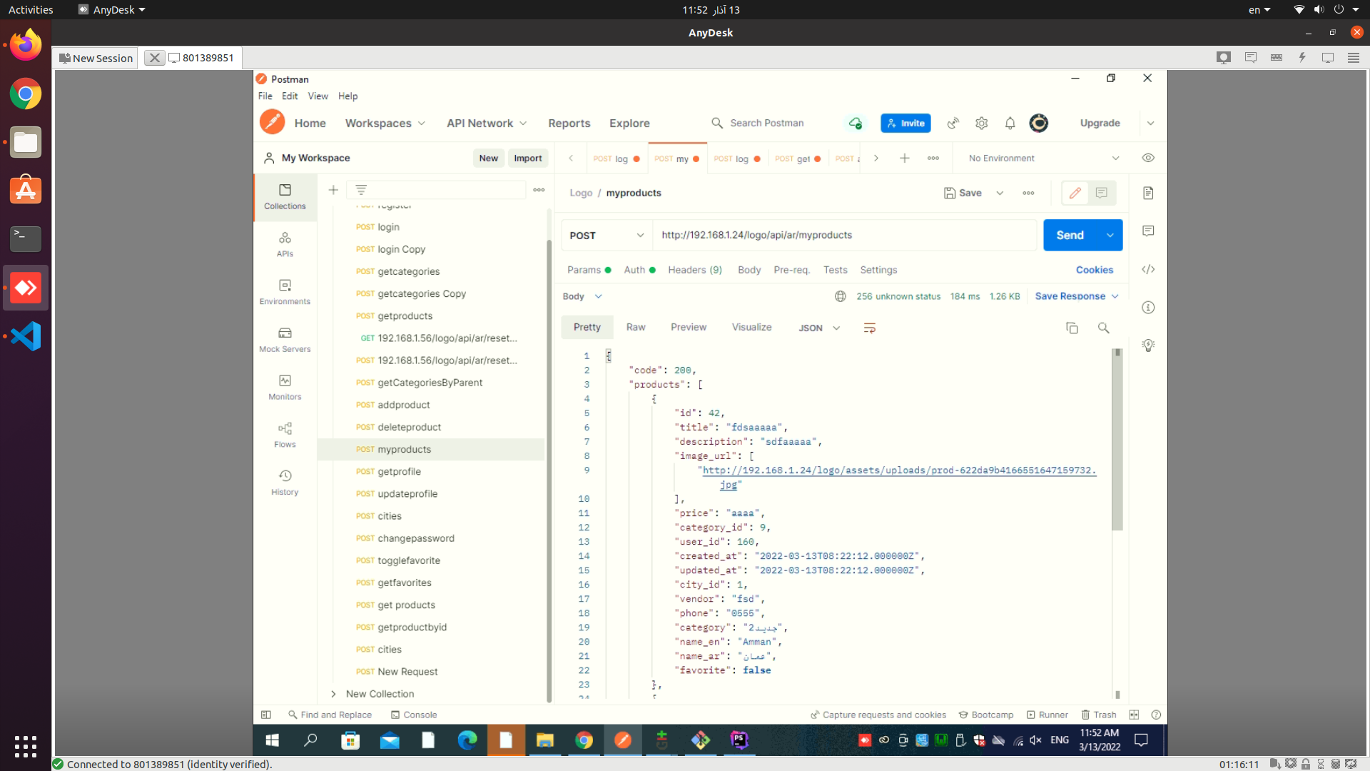The width and height of the screenshot is (1370, 771).
Task: Click the response pane vertical scrollbar
Action: tap(1117, 440)
